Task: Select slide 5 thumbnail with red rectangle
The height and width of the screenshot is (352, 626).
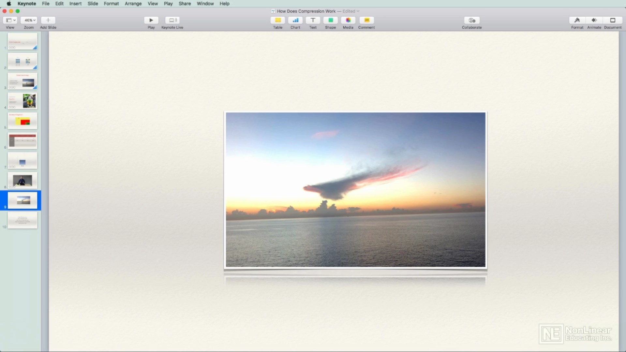Action: pyautogui.click(x=22, y=121)
